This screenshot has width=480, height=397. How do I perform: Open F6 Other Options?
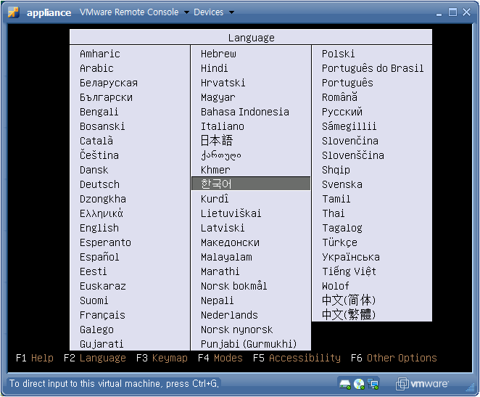[x=394, y=358]
